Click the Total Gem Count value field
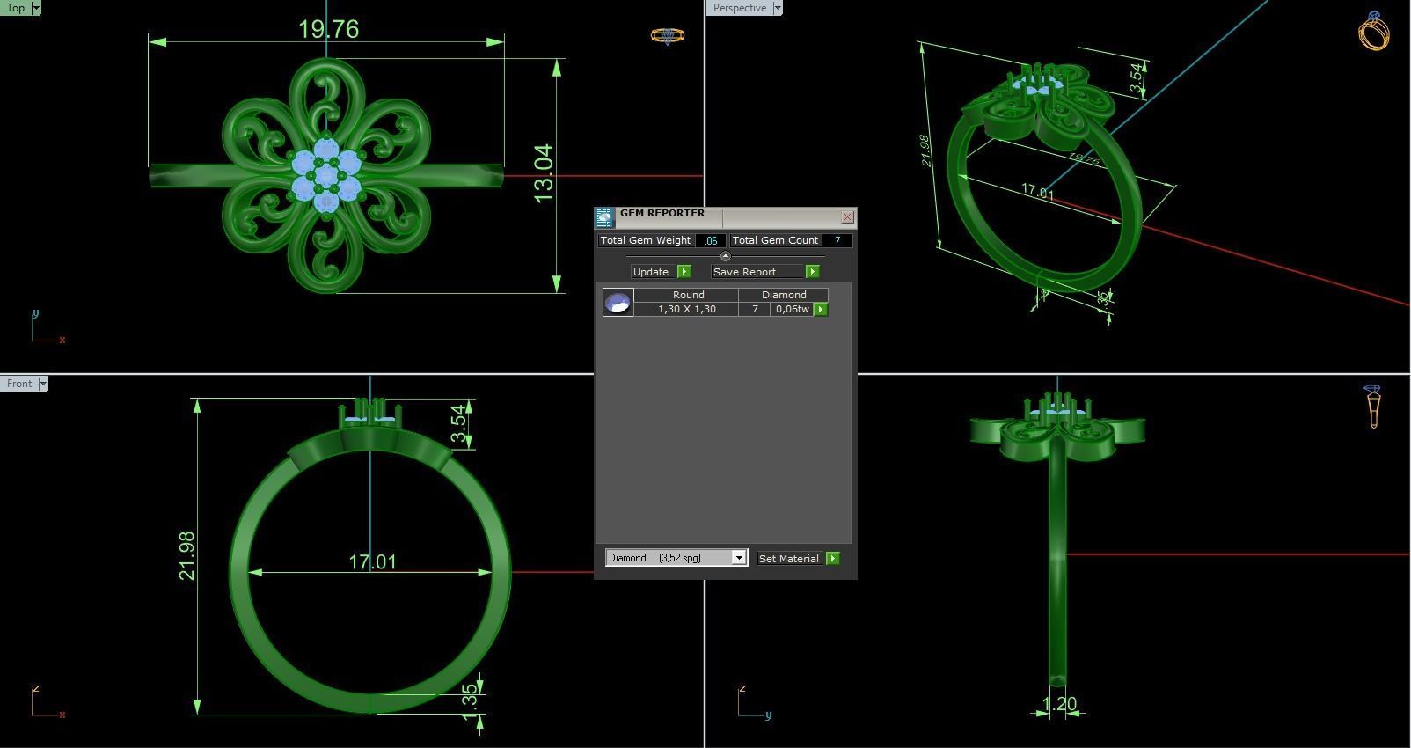 (x=837, y=240)
